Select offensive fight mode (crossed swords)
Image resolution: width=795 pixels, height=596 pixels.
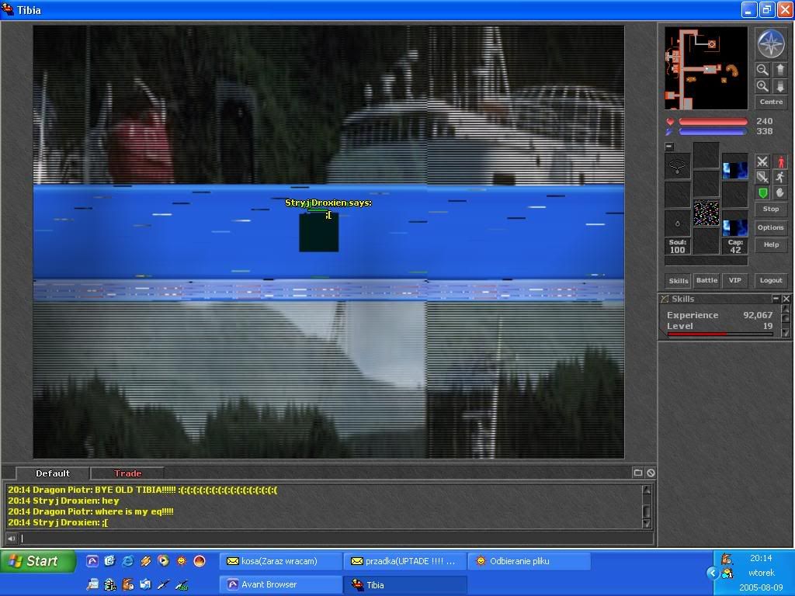762,161
